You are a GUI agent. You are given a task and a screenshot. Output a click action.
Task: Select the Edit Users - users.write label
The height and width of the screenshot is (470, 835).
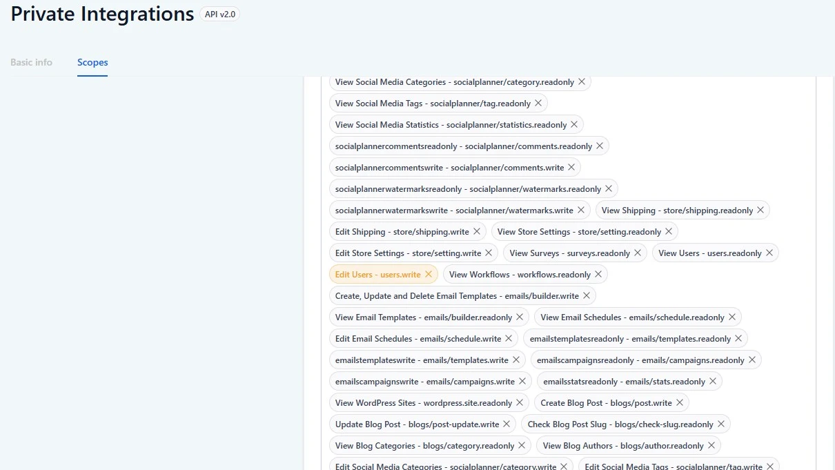pos(378,275)
